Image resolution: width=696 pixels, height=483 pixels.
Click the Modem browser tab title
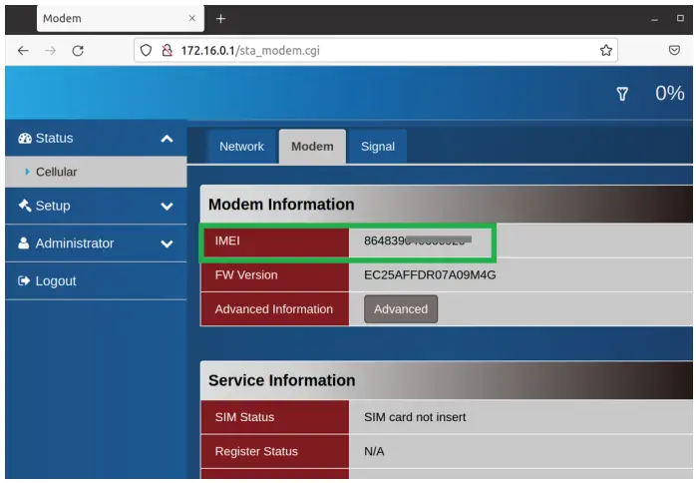(62, 19)
